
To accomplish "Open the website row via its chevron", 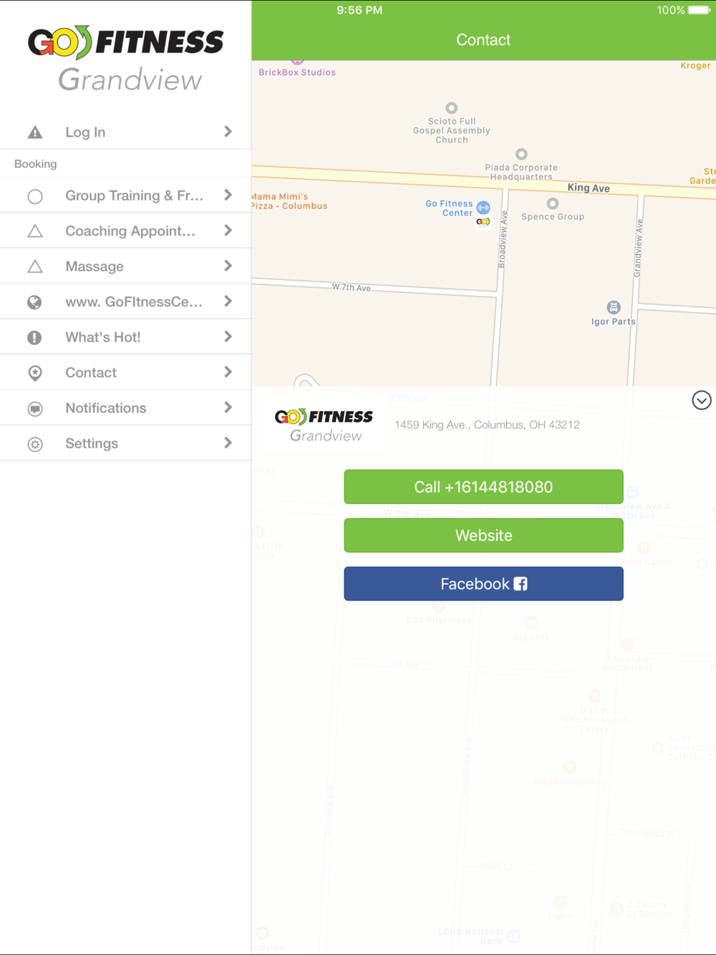I will tap(228, 301).
